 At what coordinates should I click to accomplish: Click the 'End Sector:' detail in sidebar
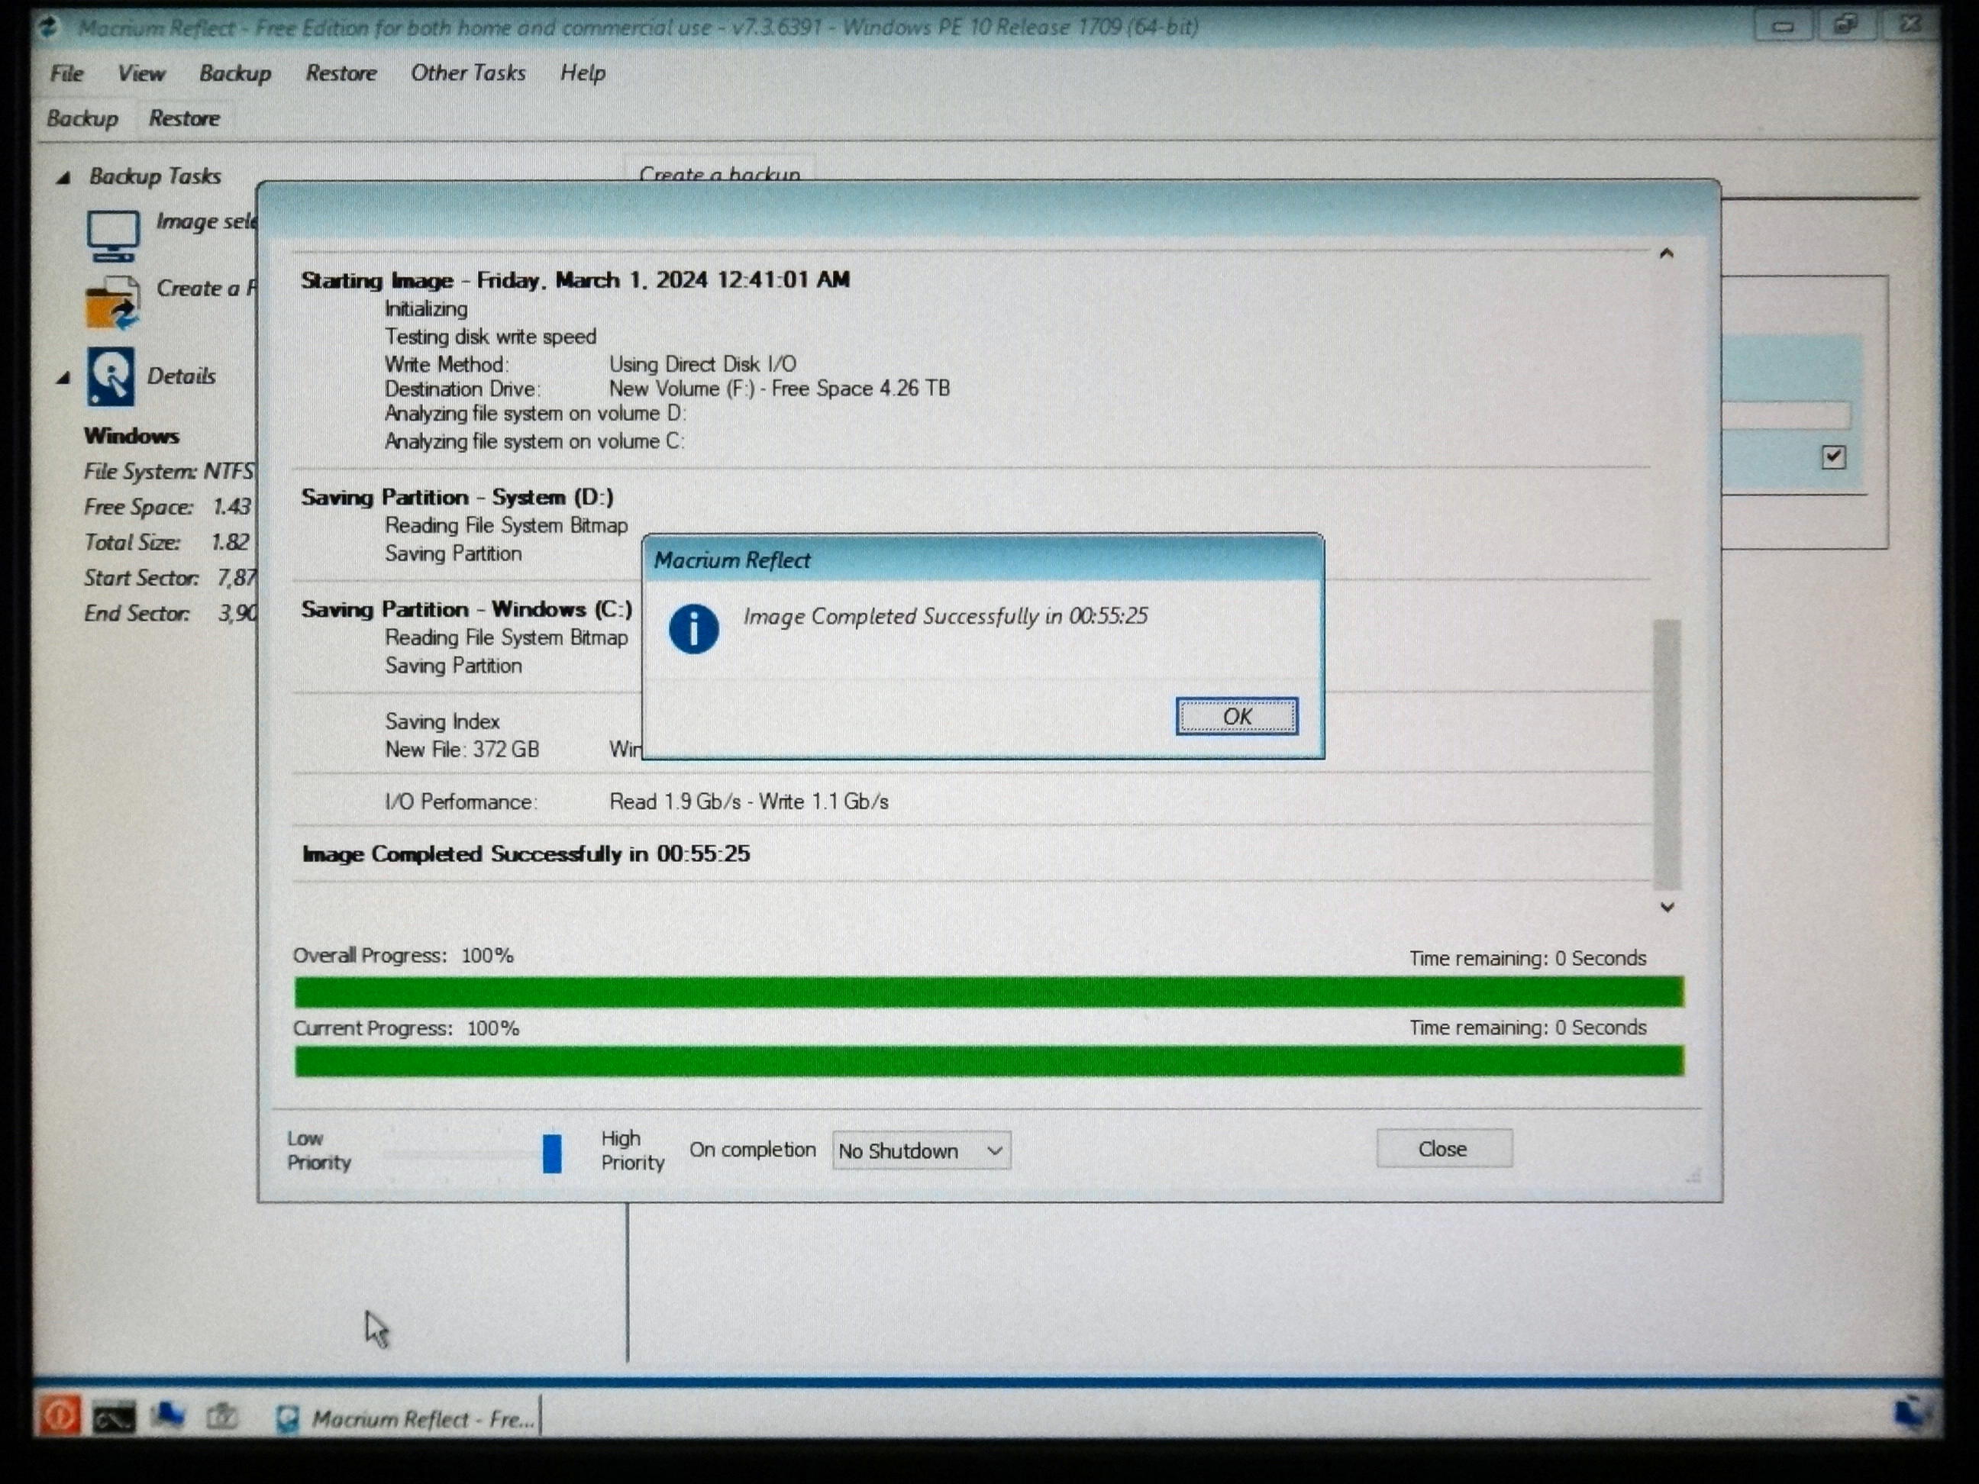170,614
